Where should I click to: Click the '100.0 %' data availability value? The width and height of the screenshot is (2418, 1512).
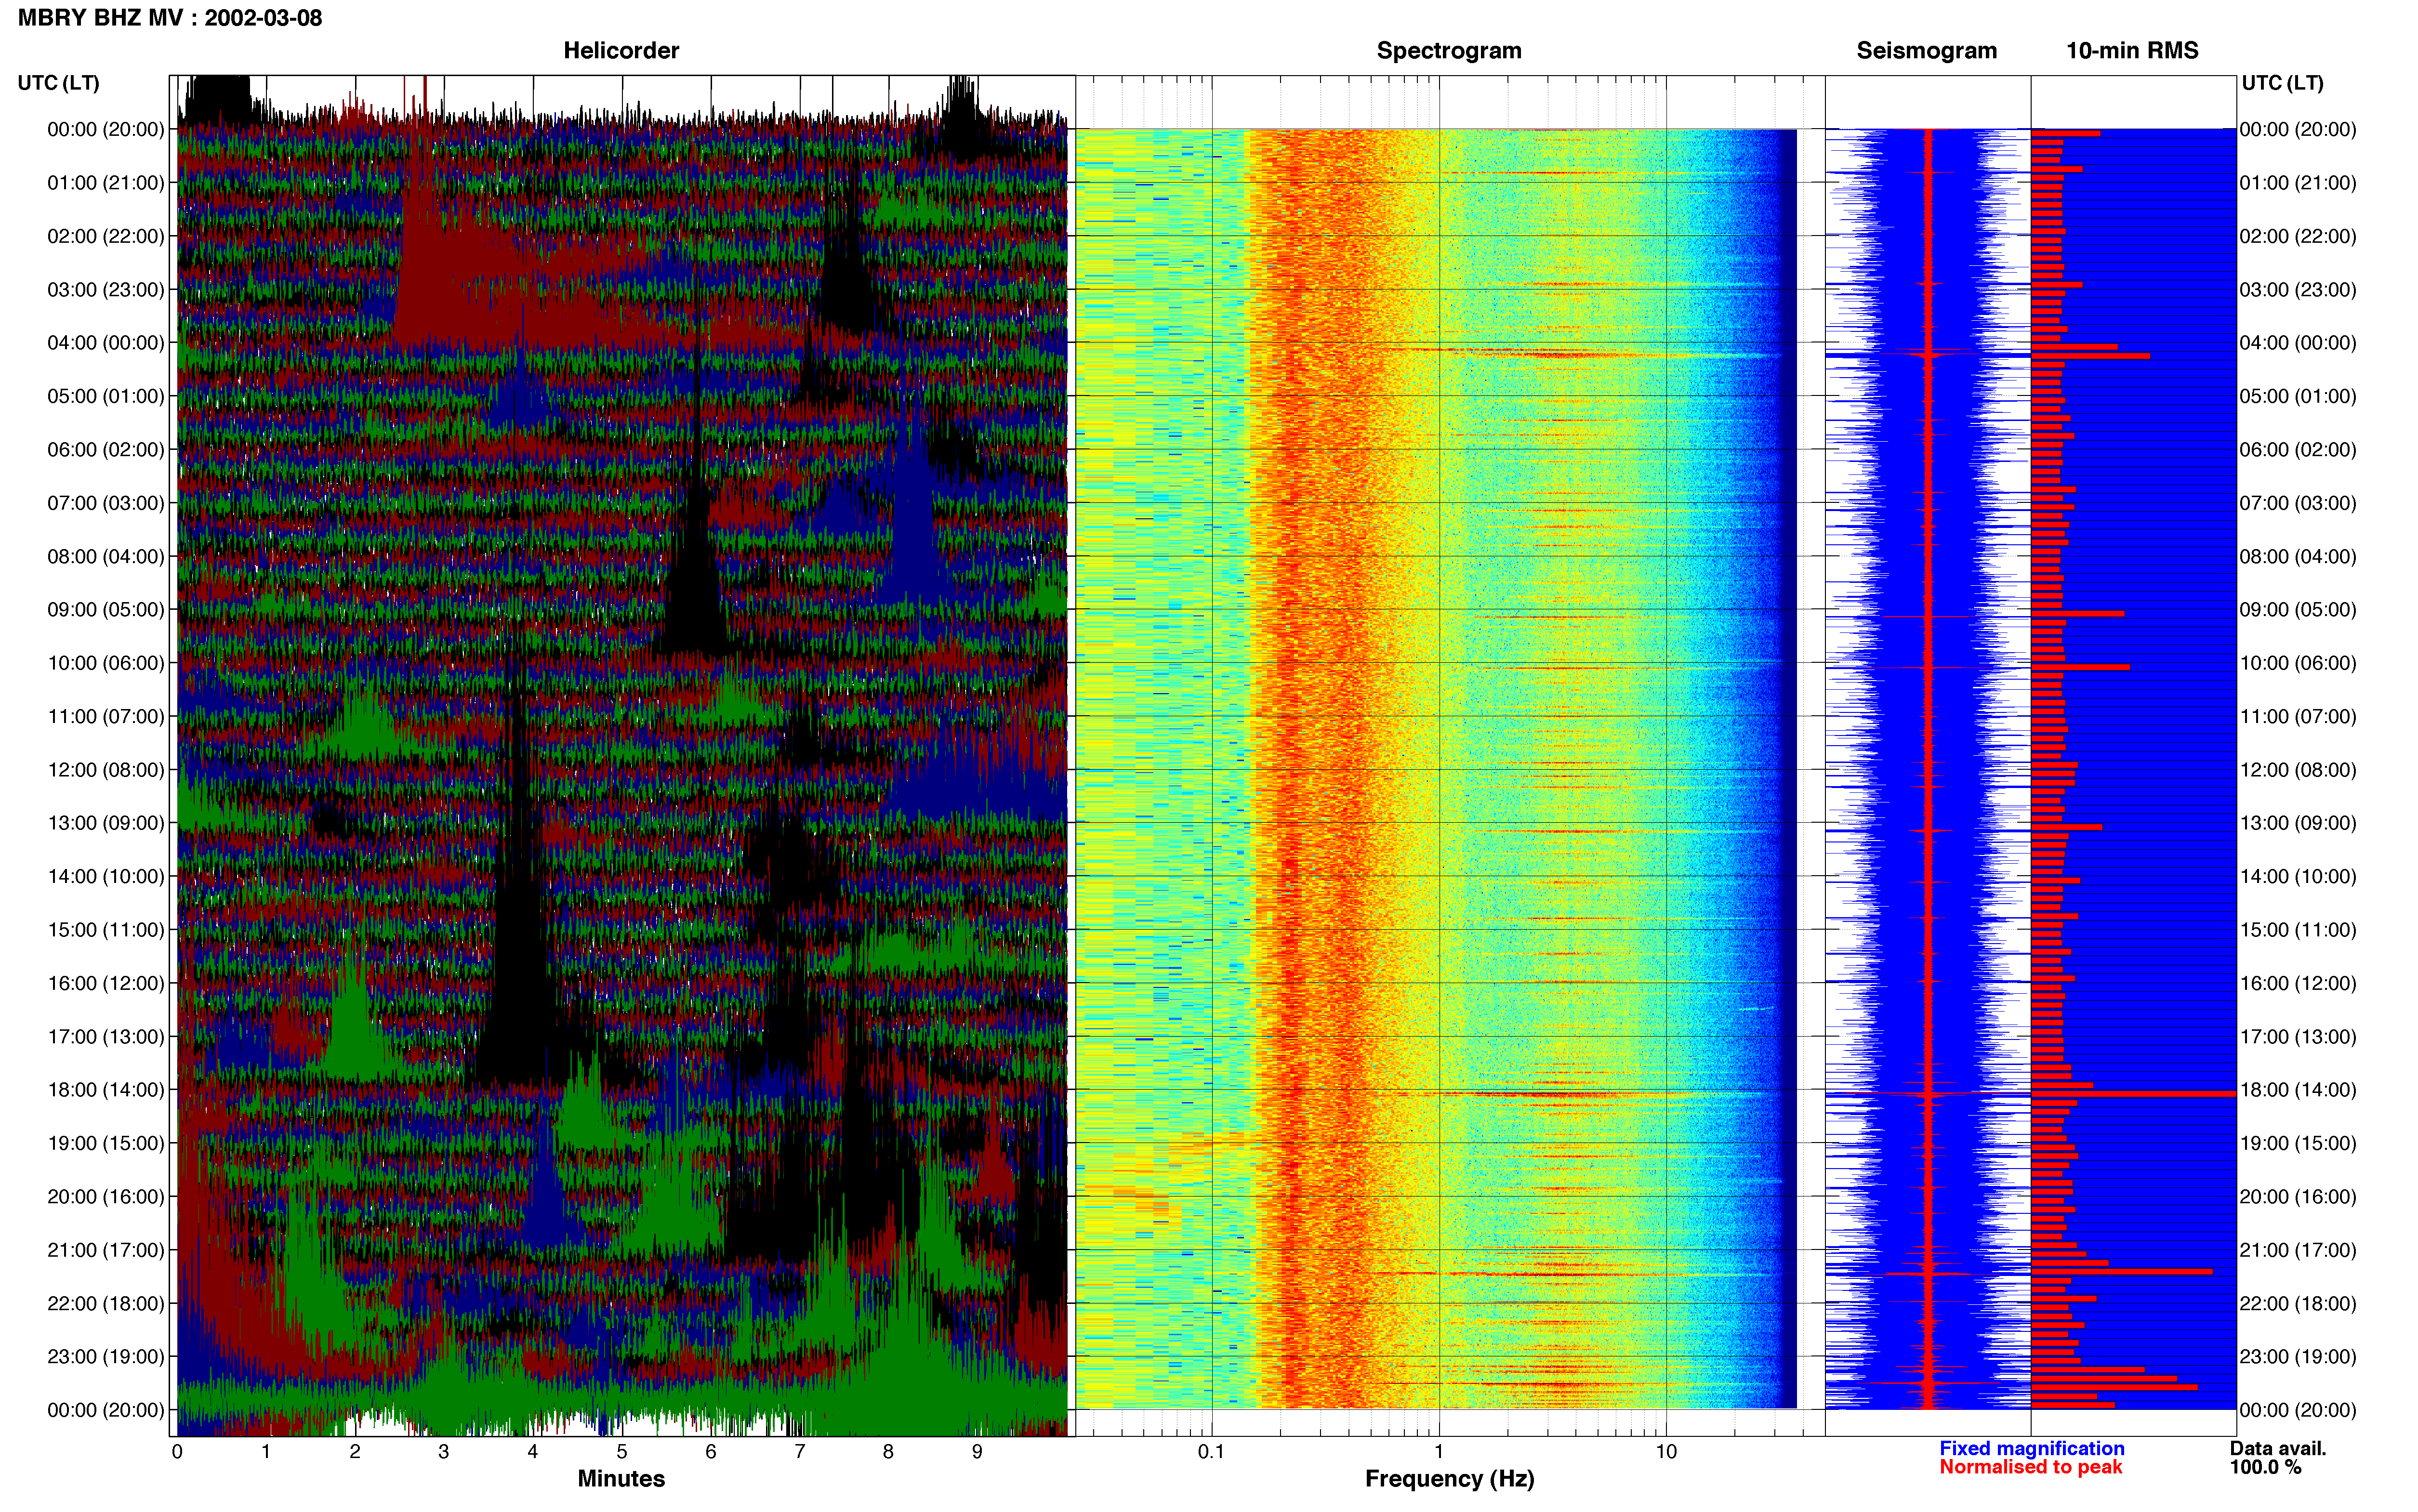[2265, 1468]
